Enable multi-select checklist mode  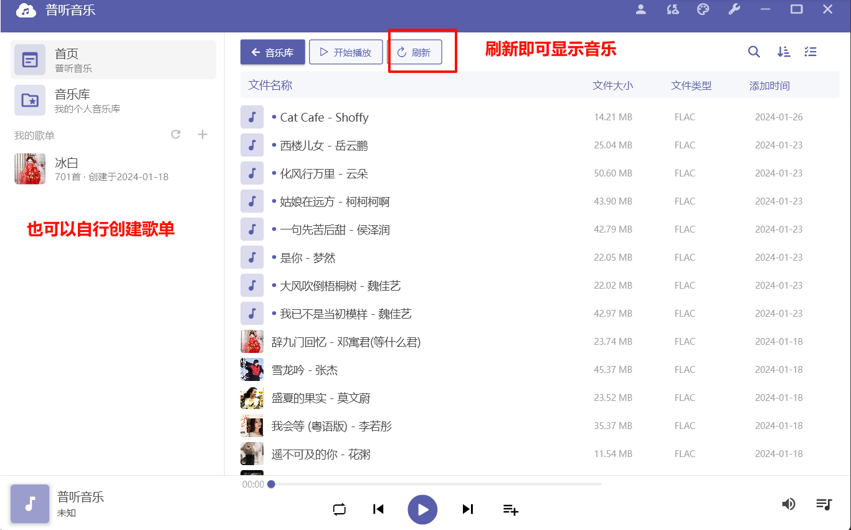(x=810, y=52)
